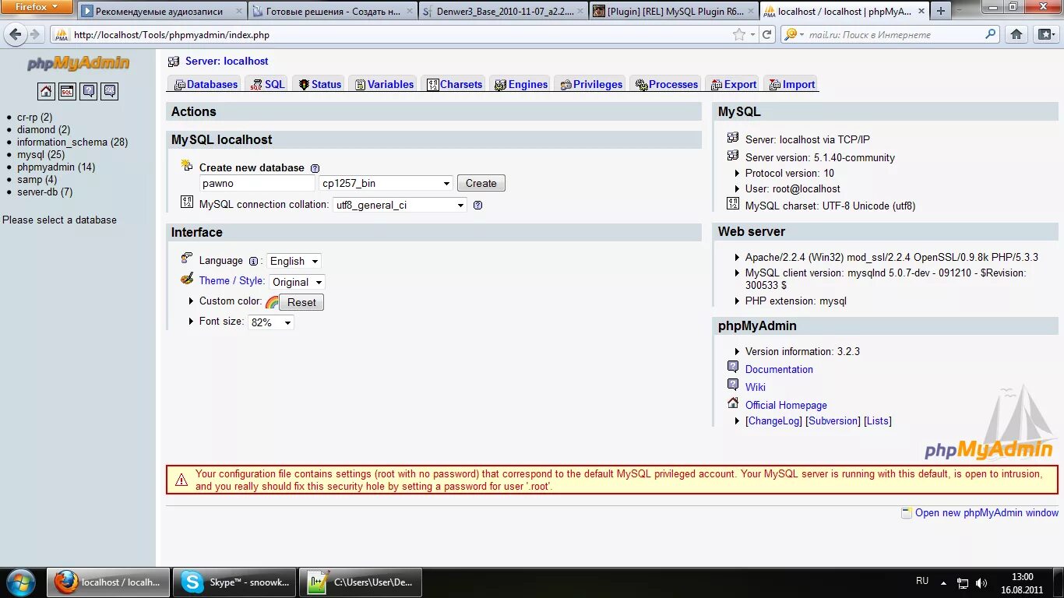The image size is (1064, 598).
Task: Click the mail.ru search input box
Action: 894,34
